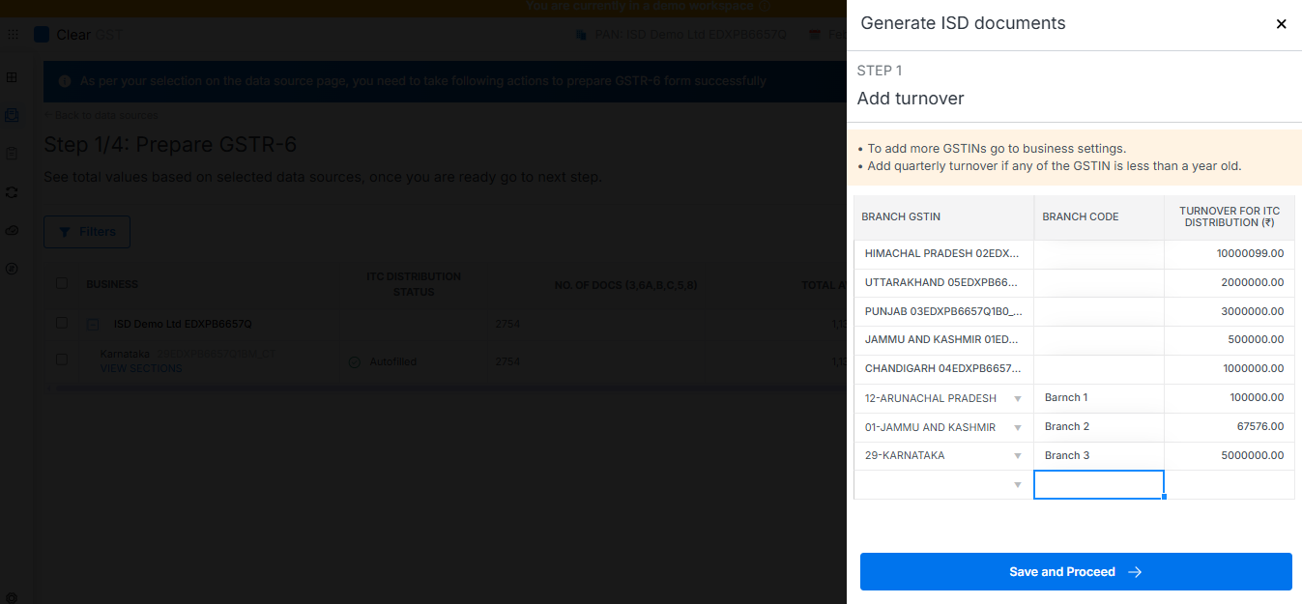This screenshot has width=1302, height=604.
Task: Click the NO. OF DOCS column header
Action: click(x=625, y=285)
